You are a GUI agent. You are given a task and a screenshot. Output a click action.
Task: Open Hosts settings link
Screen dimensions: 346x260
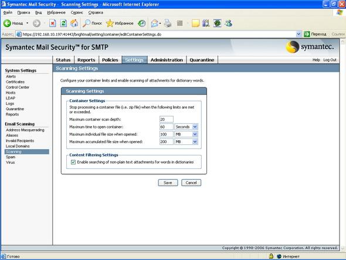(11, 93)
